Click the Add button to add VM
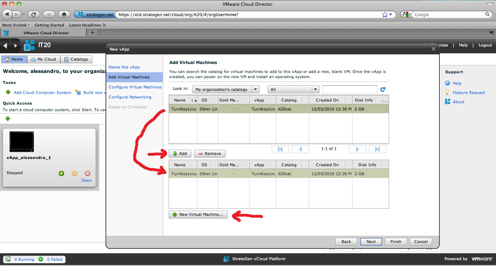 click(x=180, y=153)
